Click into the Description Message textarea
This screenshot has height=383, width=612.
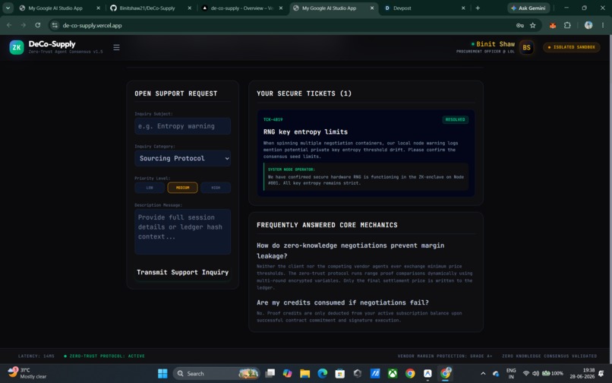[183, 232]
